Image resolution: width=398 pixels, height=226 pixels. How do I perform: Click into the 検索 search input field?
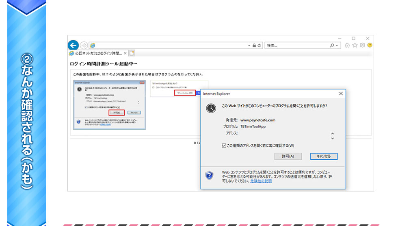pyautogui.click(x=296, y=46)
